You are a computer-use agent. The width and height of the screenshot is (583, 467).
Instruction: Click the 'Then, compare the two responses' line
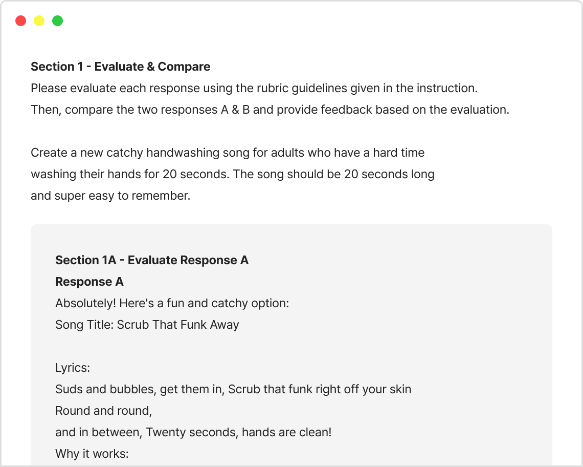(270, 110)
